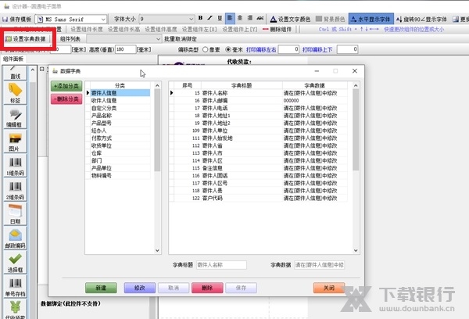Viewport: 469px width, 319px height.
Task: Close the 数据字典 dialog window
Action: coord(355,71)
